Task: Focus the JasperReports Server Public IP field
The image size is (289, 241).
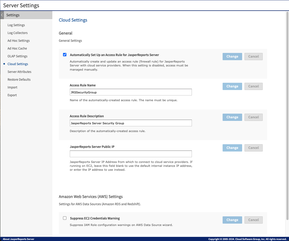Action: tap(131, 154)
